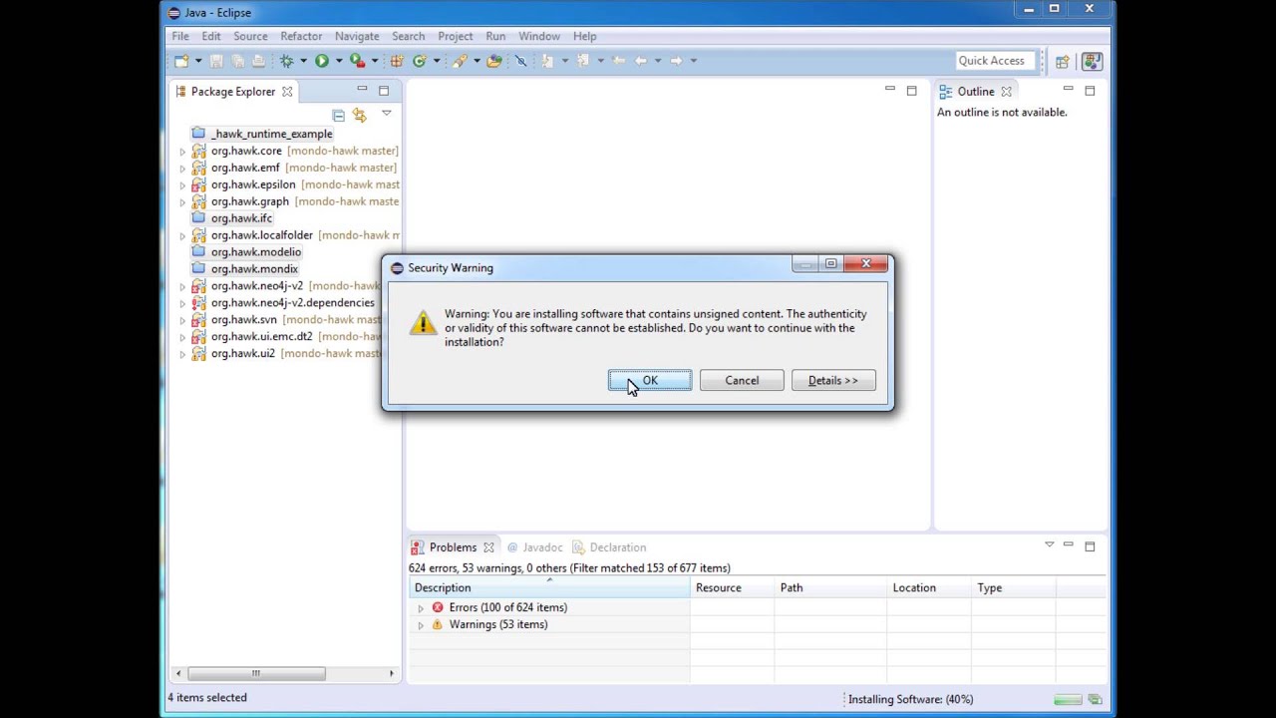This screenshot has height=718, width=1276.
Task: Open the Refactor menu
Action: point(301,36)
